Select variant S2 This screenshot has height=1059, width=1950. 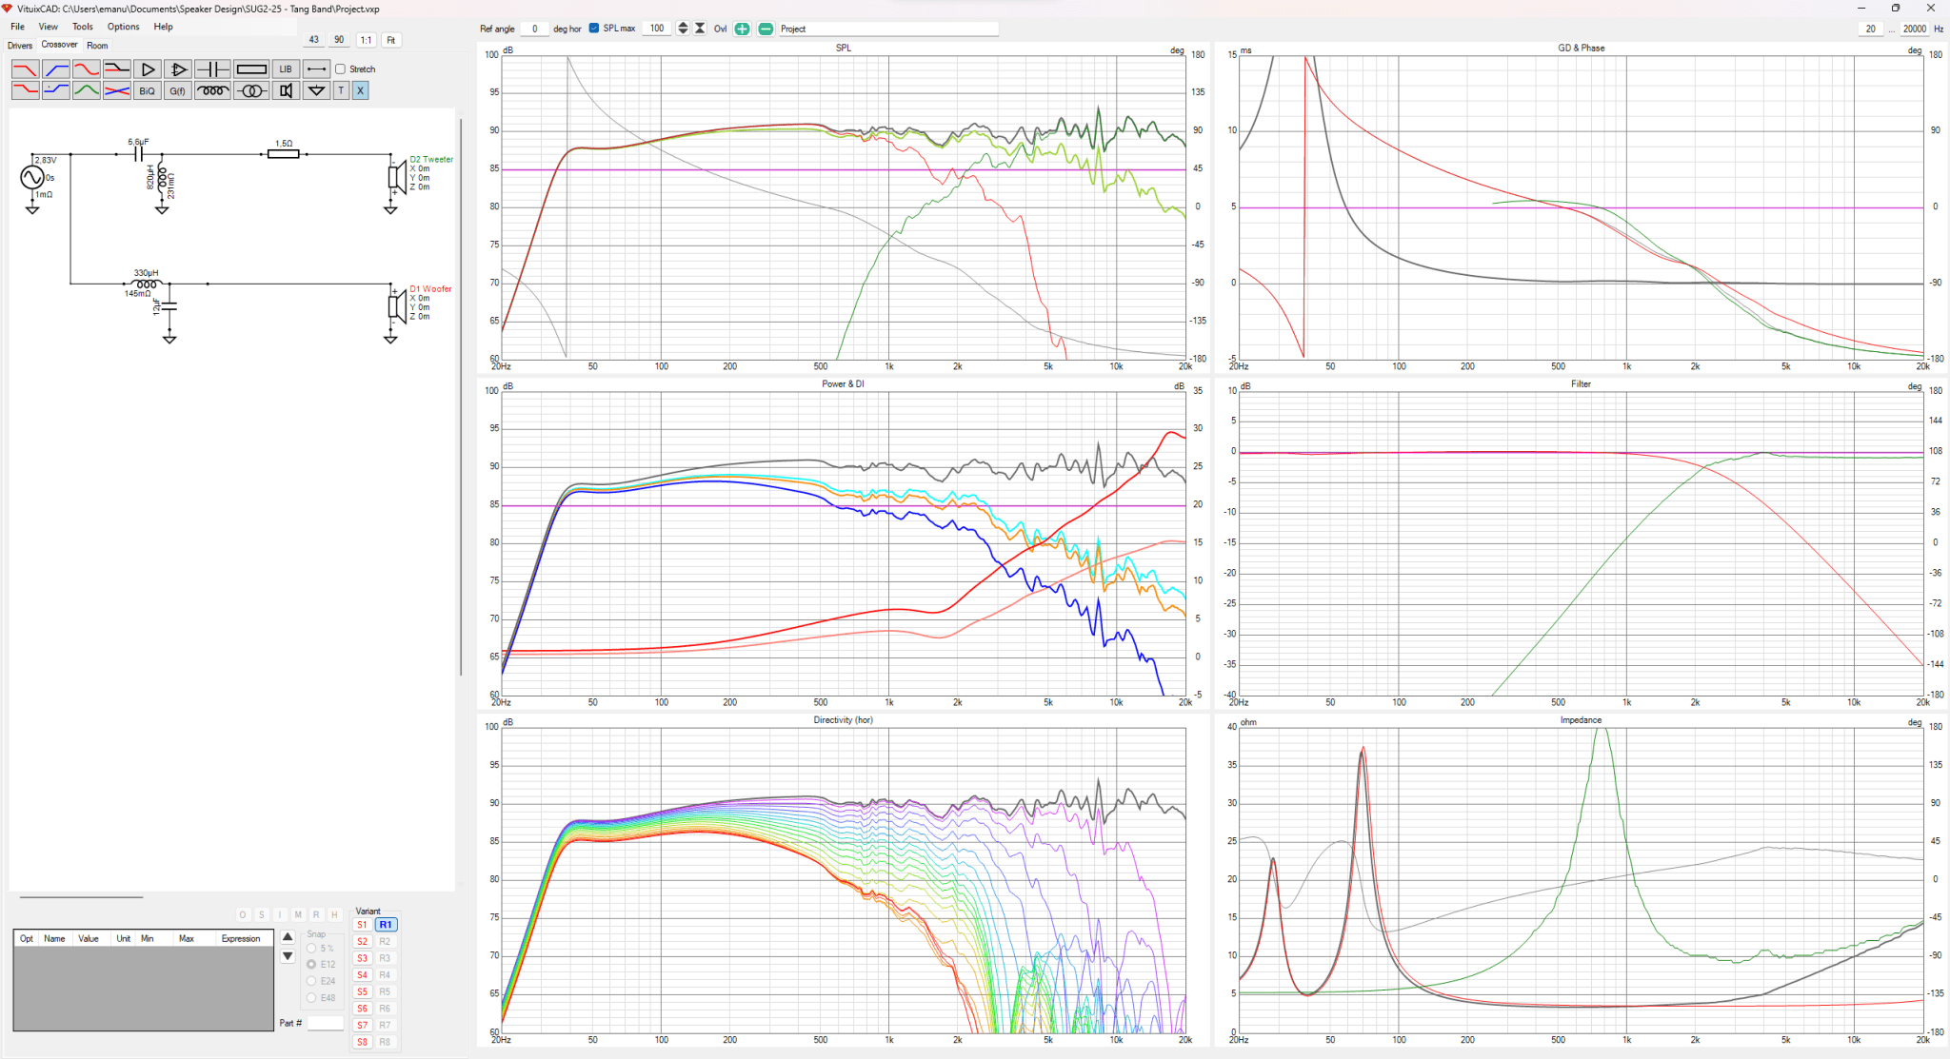point(362,942)
